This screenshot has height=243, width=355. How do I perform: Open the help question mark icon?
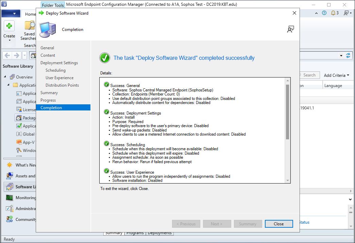point(324,13)
